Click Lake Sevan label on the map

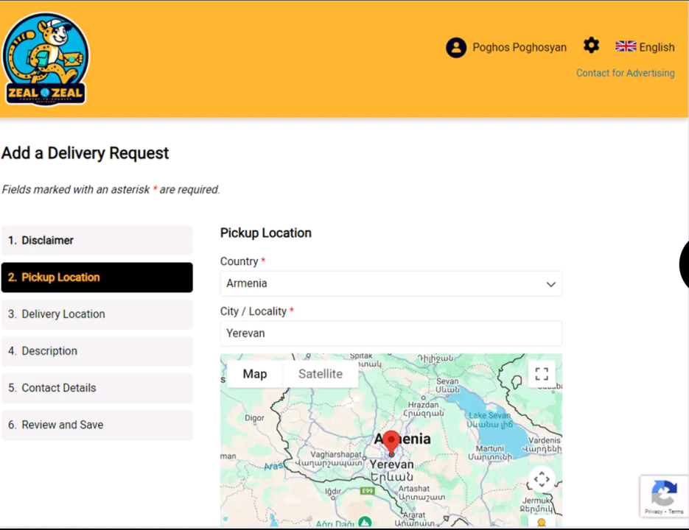coord(489,415)
